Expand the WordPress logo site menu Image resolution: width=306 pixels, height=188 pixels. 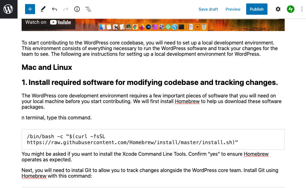click(x=9, y=9)
